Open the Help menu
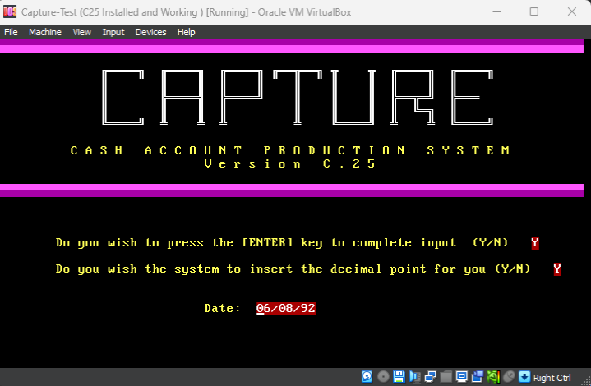591x386 pixels. (x=187, y=32)
